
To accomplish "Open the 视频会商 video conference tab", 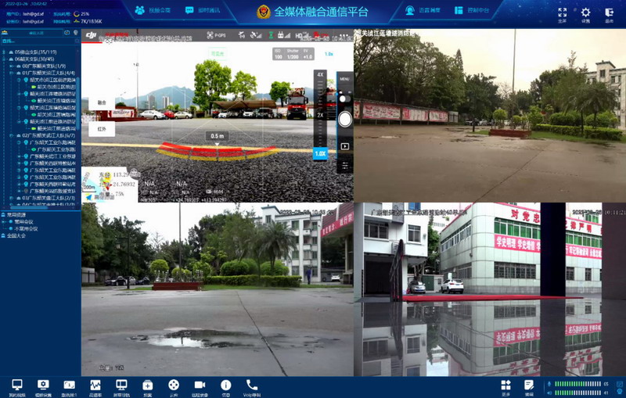I will 153,11.
